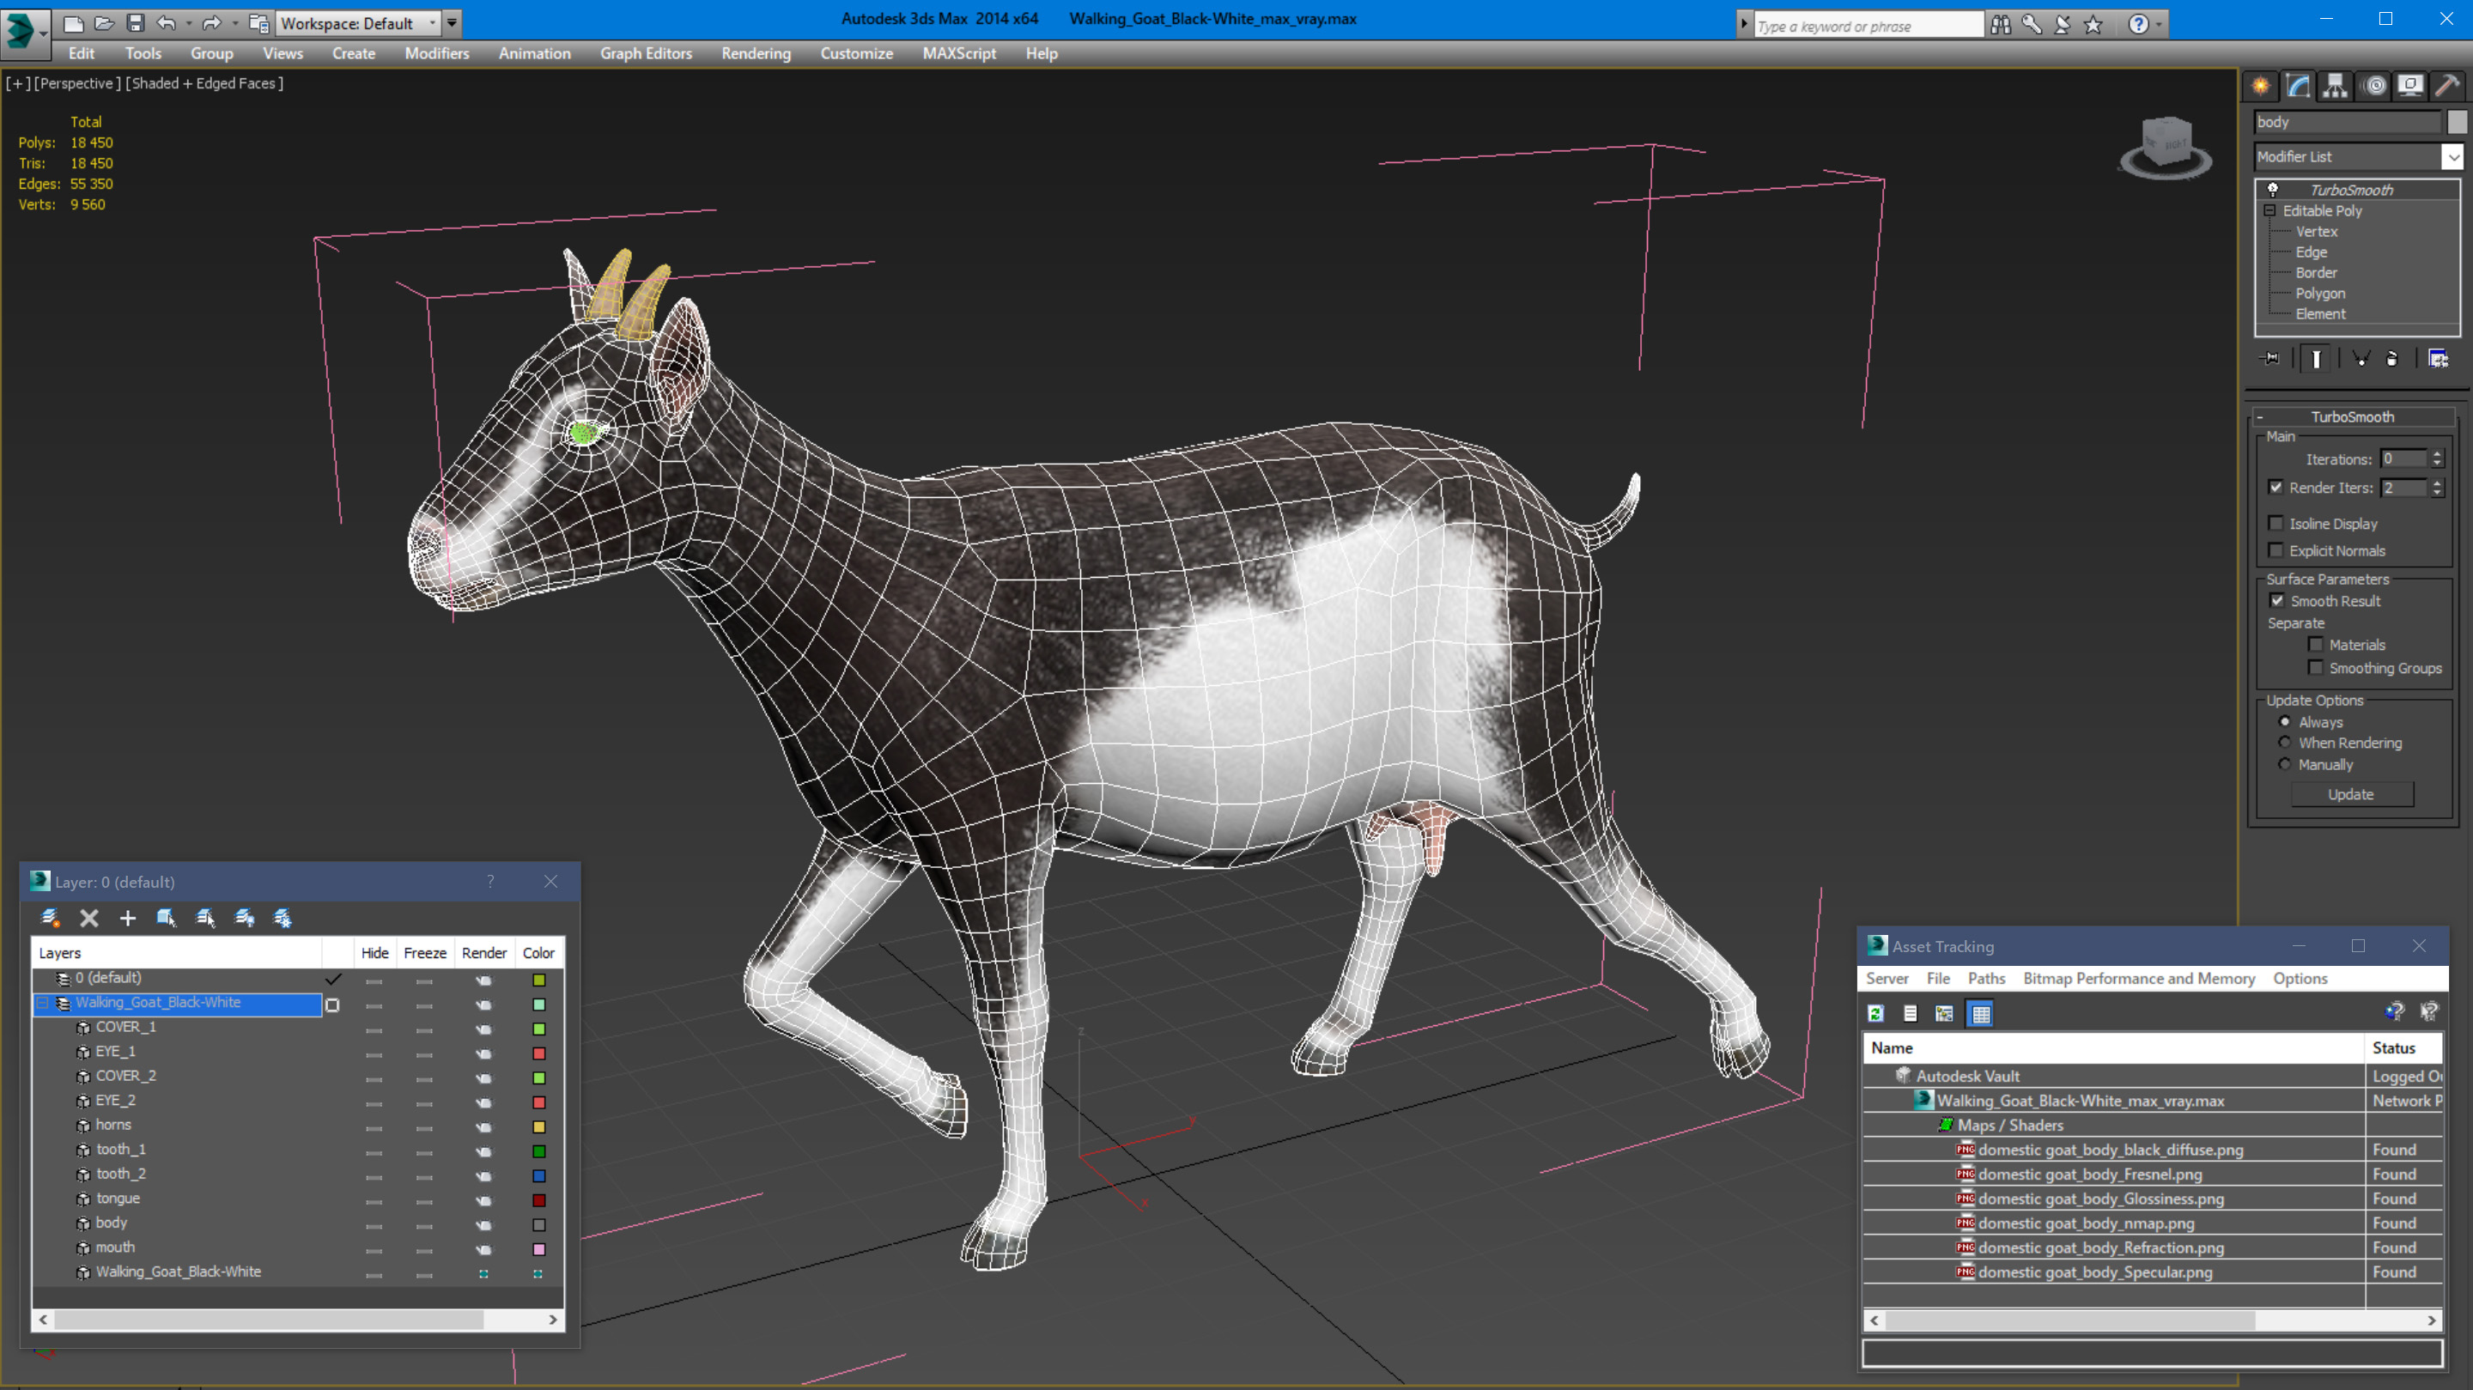
Task: Collapse the TurboSmooth rollout header
Action: (x=2352, y=416)
